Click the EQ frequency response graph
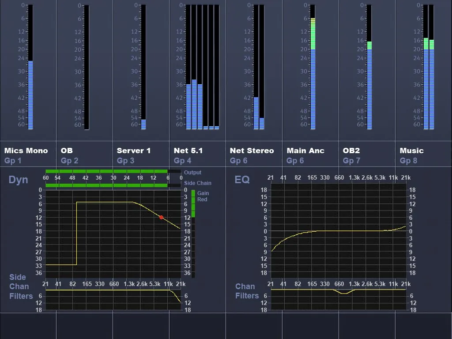This screenshot has width=452, height=339. (339, 230)
